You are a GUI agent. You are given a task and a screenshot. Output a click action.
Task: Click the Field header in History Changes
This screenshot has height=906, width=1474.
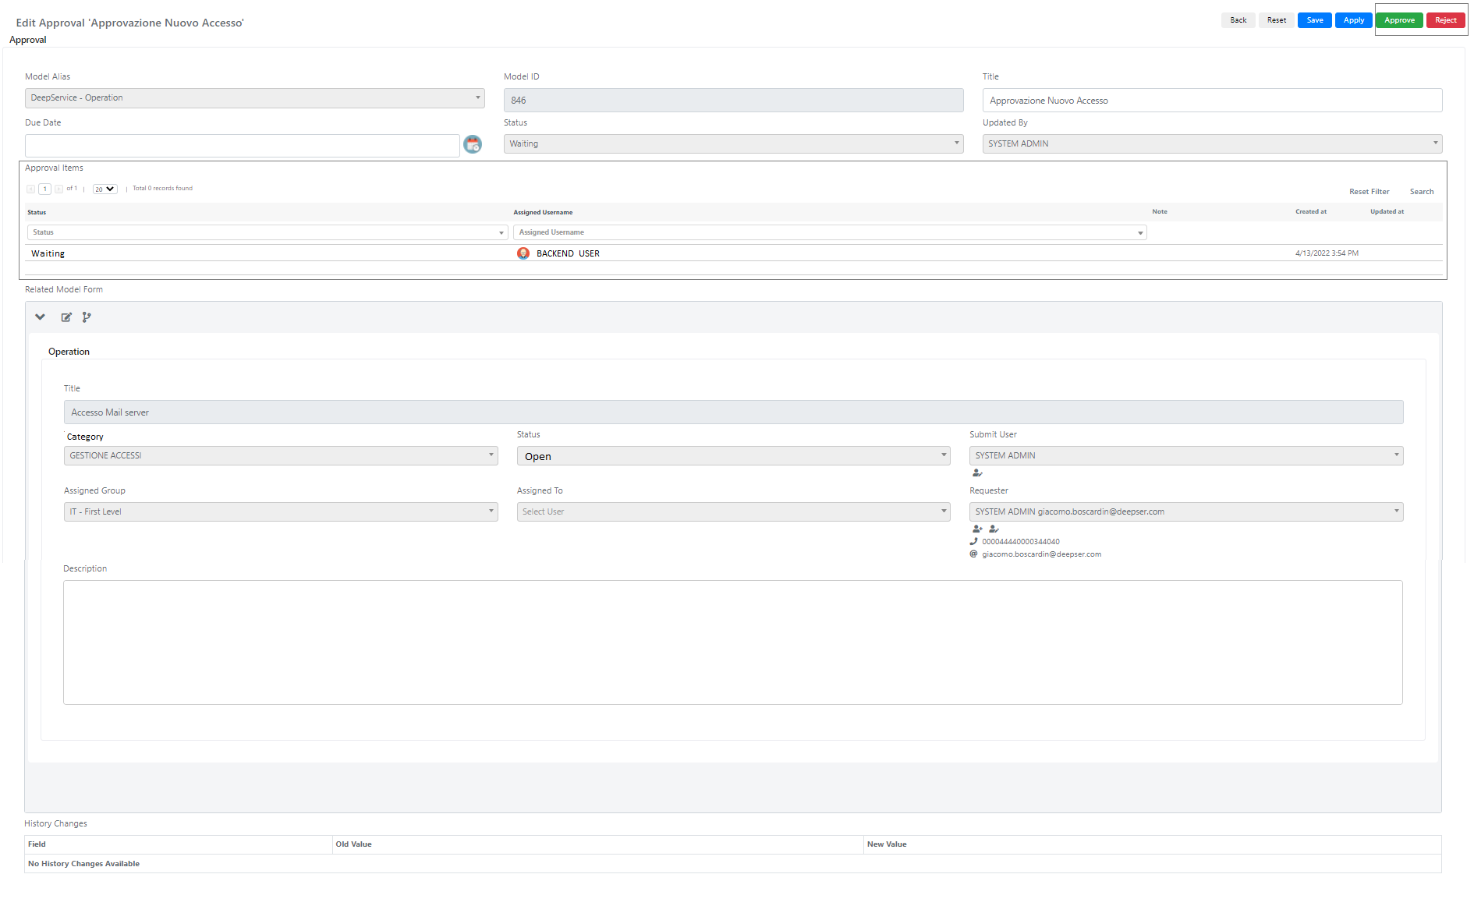37,844
